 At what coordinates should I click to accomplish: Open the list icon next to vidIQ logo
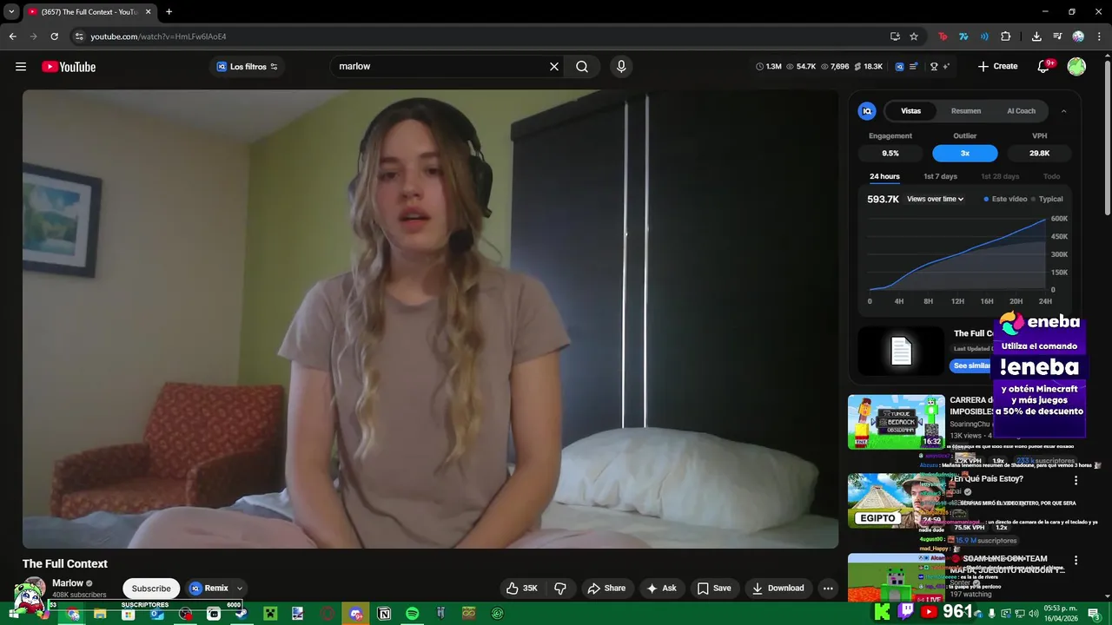913,67
